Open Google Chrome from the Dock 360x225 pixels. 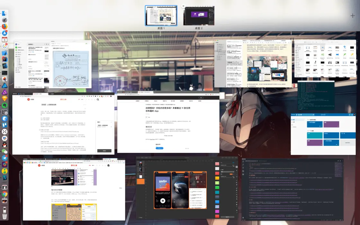4,194
